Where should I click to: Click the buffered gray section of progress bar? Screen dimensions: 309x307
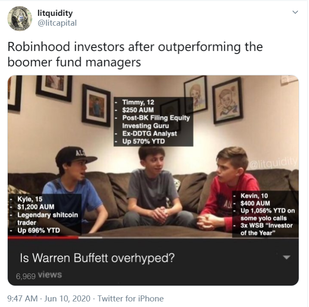(x=90, y=238)
